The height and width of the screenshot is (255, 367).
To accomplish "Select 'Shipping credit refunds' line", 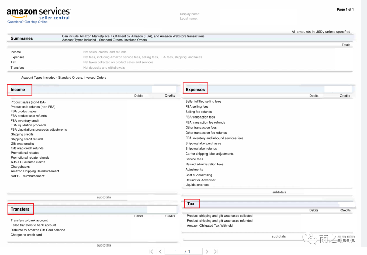I will tap(27, 139).
